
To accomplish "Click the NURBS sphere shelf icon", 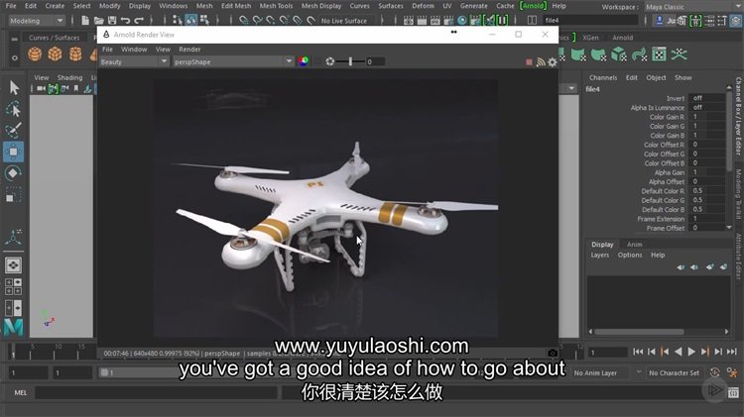I will 35,54.
